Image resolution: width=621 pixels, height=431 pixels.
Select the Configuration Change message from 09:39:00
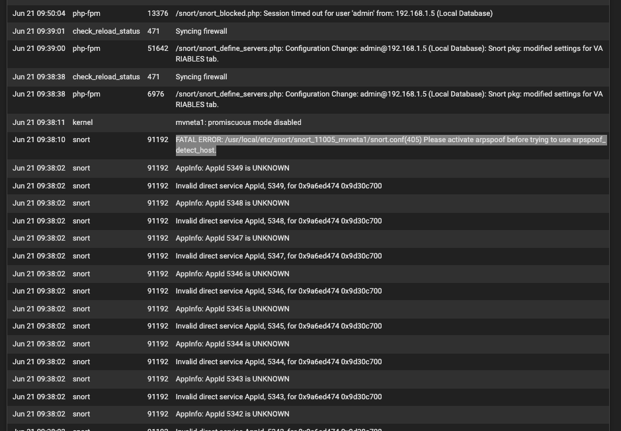tap(389, 54)
